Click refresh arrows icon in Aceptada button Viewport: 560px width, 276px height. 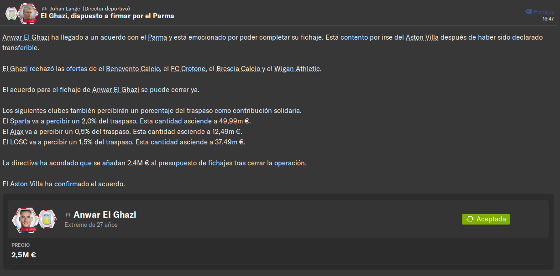(x=470, y=219)
